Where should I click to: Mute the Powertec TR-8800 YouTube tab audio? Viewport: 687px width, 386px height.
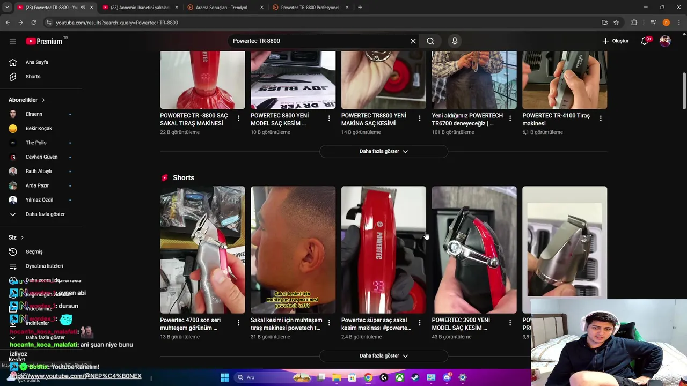[83, 8]
